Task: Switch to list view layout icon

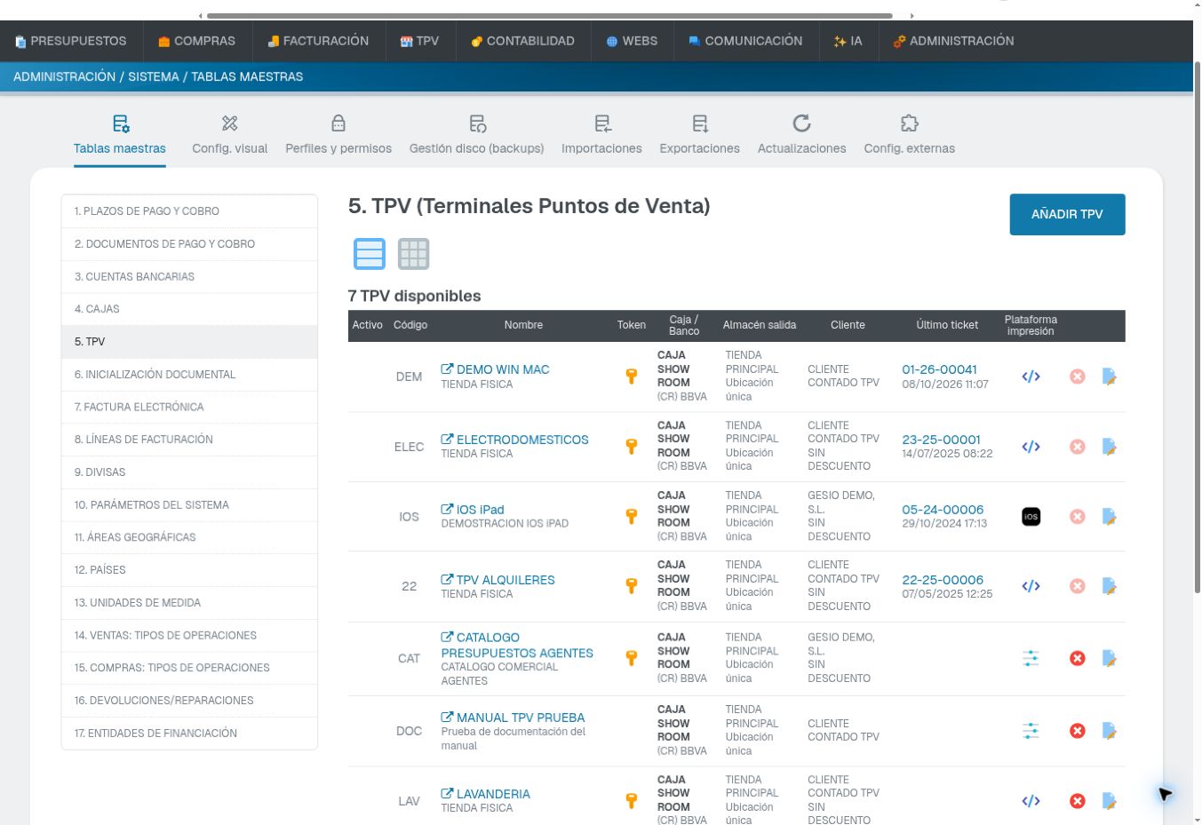Action: [x=370, y=254]
